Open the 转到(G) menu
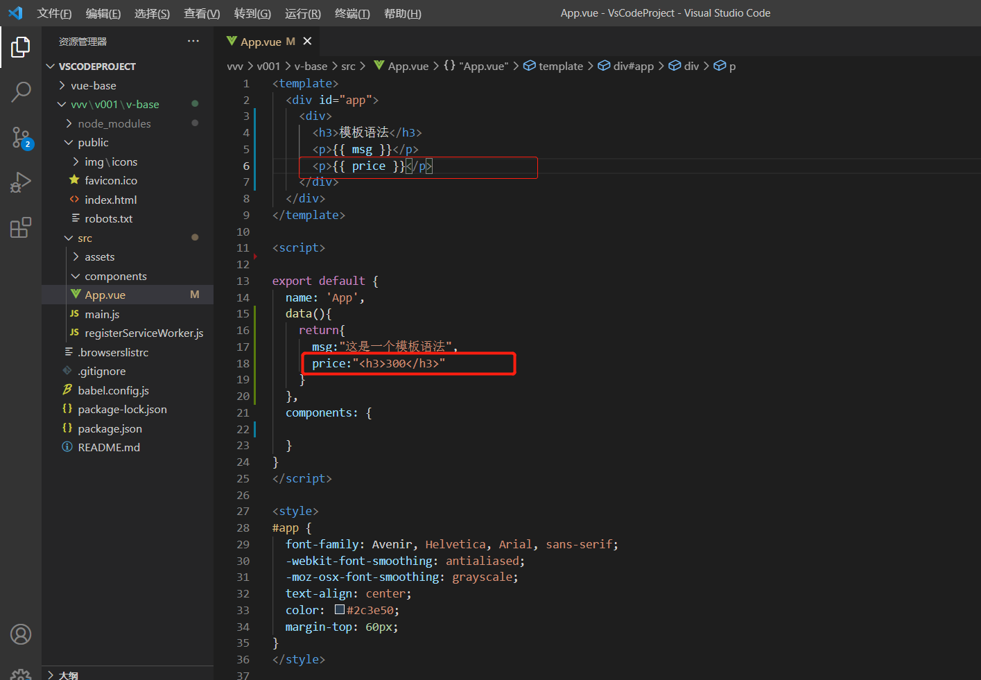 (252, 13)
